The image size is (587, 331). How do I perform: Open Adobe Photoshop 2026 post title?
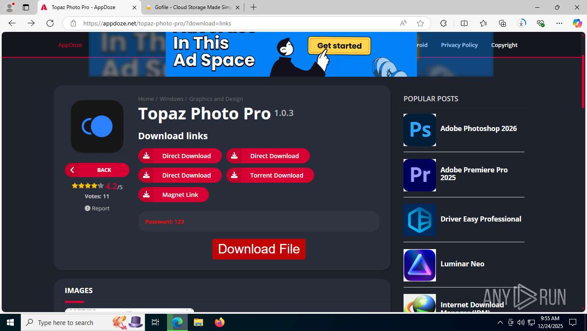tap(479, 128)
